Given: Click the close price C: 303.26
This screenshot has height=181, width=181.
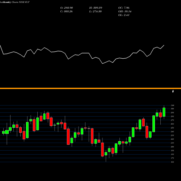Looking at the screenshot, I should click(66, 11).
